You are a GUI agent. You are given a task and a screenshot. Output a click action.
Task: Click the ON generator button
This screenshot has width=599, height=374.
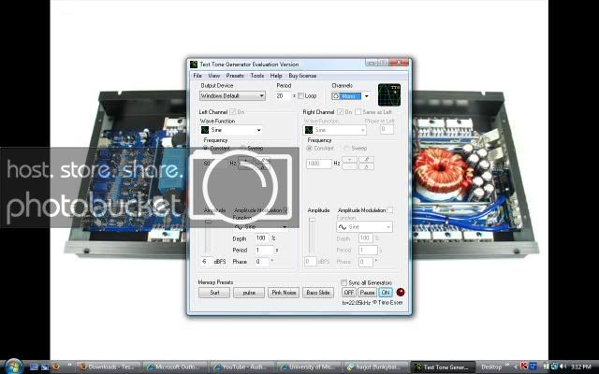pos(386,293)
